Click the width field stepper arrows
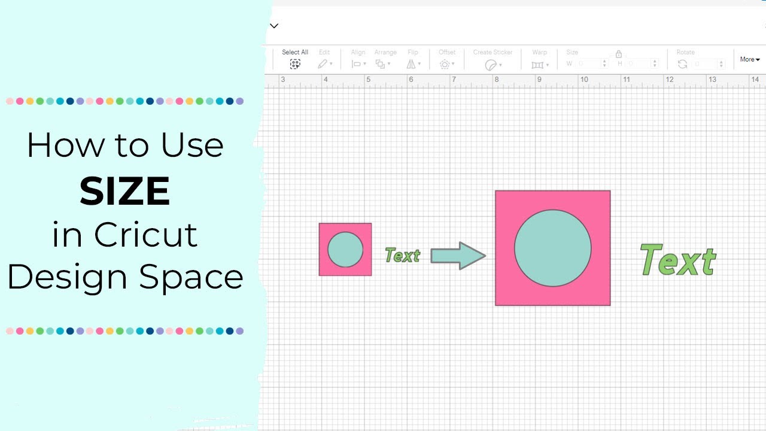Screen dimensions: 766x431 pyautogui.click(x=604, y=63)
